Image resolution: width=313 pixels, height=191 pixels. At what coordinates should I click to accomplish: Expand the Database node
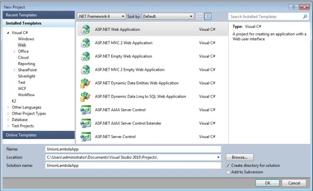pos(8,120)
